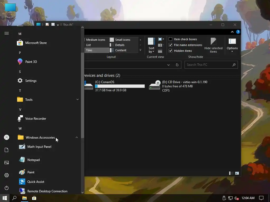Select the (D:) CD Drive virtio-win

tap(179, 86)
